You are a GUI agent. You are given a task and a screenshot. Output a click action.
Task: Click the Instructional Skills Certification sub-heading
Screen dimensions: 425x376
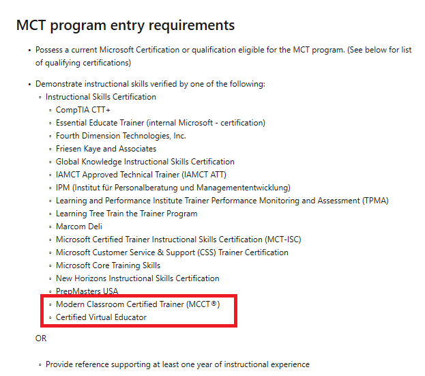[100, 97]
